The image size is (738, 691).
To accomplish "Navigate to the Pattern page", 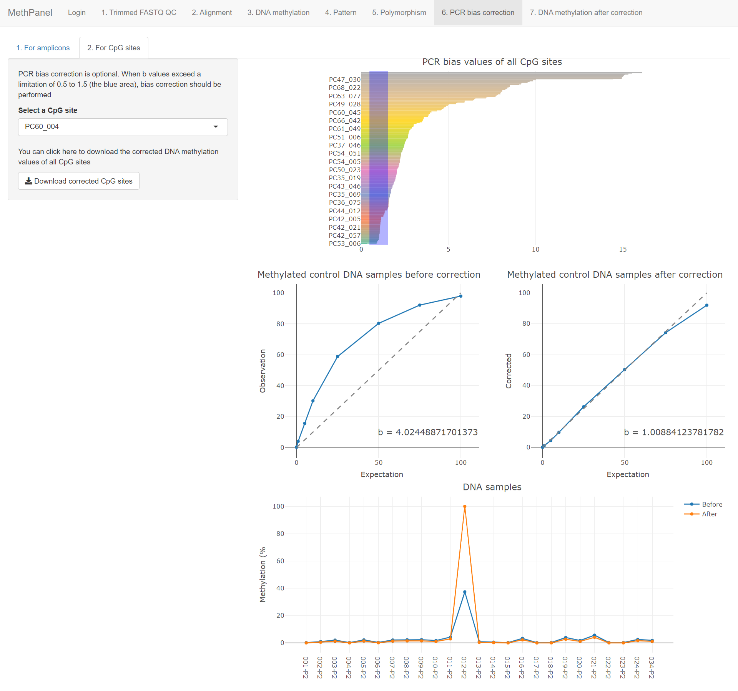I will (x=341, y=13).
